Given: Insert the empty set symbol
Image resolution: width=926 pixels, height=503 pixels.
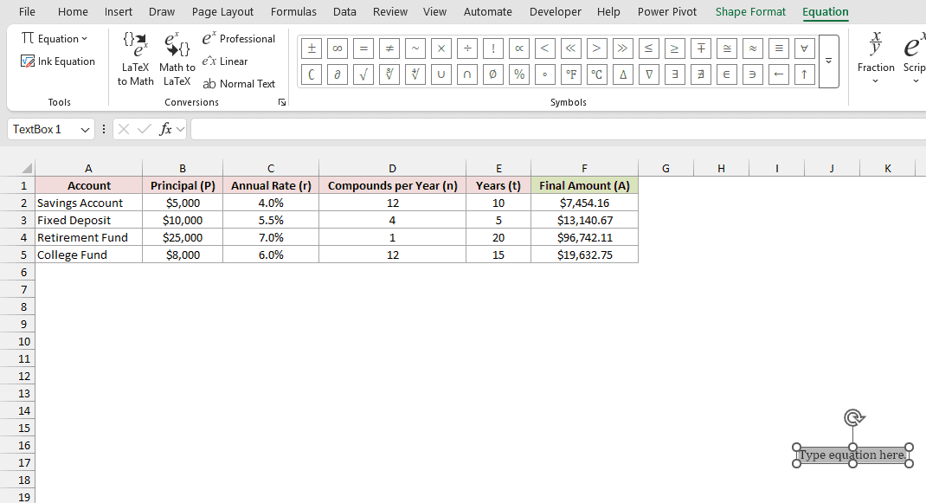Looking at the screenshot, I should (x=493, y=74).
